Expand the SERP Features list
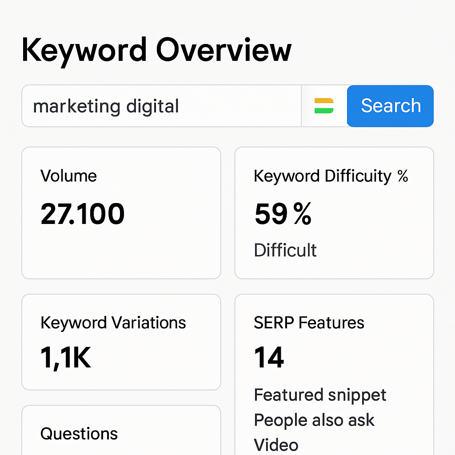This screenshot has height=455, width=455. pyautogui.click(x=308, y=323)
